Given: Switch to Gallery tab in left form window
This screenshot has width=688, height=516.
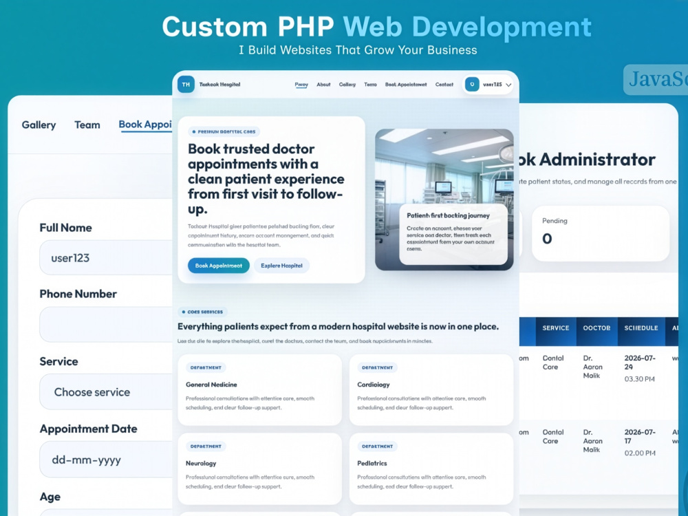Looking at the screenshot, I should point(39,125).
